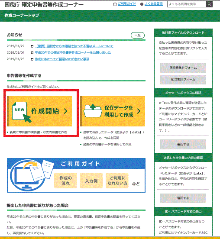Click the 配当集計フォーム download button
220x239 pixels.
coord(183,79)
